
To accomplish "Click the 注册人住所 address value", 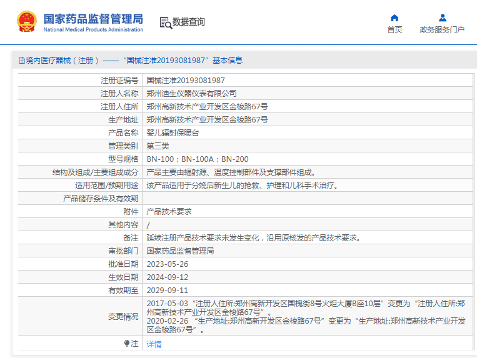I will point(207,106).
